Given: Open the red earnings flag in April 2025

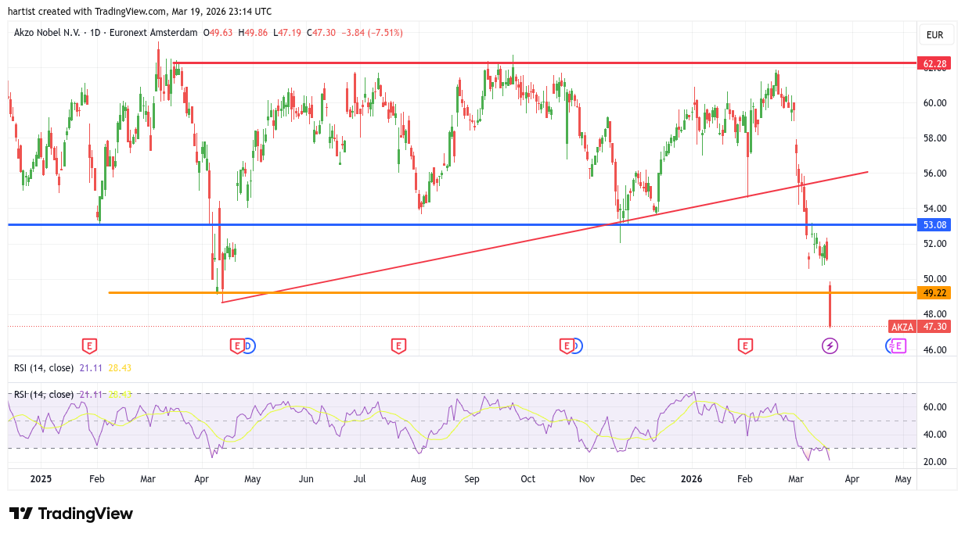Looking at the screenshot, I should point(236,345).
